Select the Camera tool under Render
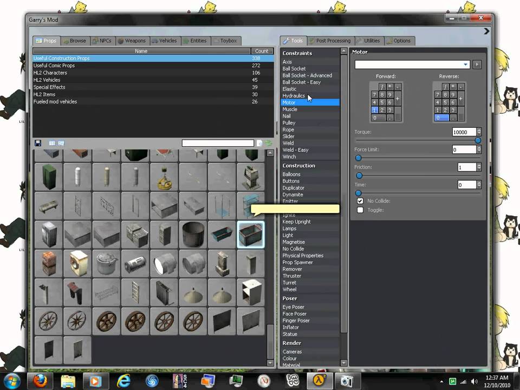The image size is (520, 390). (310, 352)
